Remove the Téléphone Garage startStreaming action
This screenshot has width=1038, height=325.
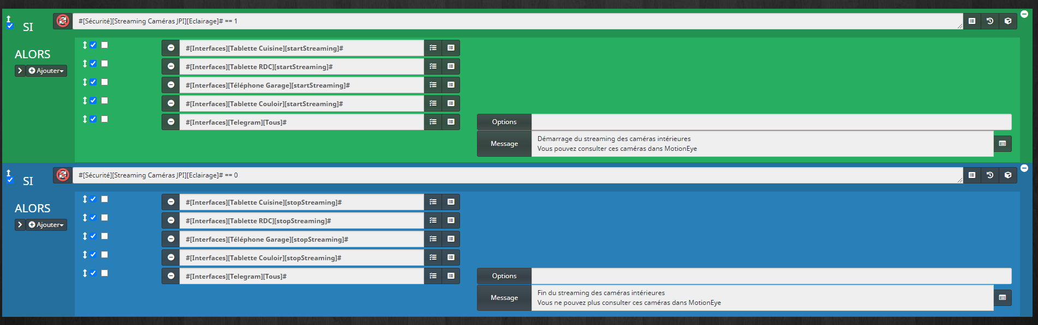point(171,85)
